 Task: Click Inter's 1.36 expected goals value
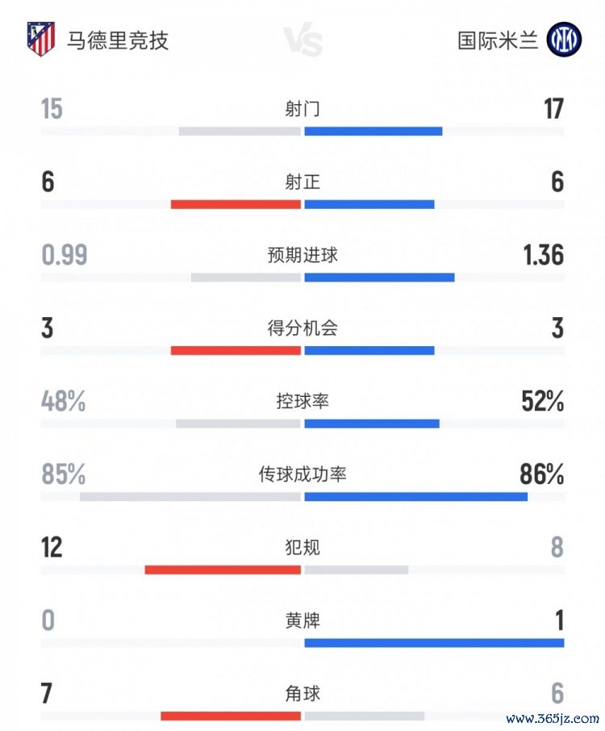(x=543, y=256)
